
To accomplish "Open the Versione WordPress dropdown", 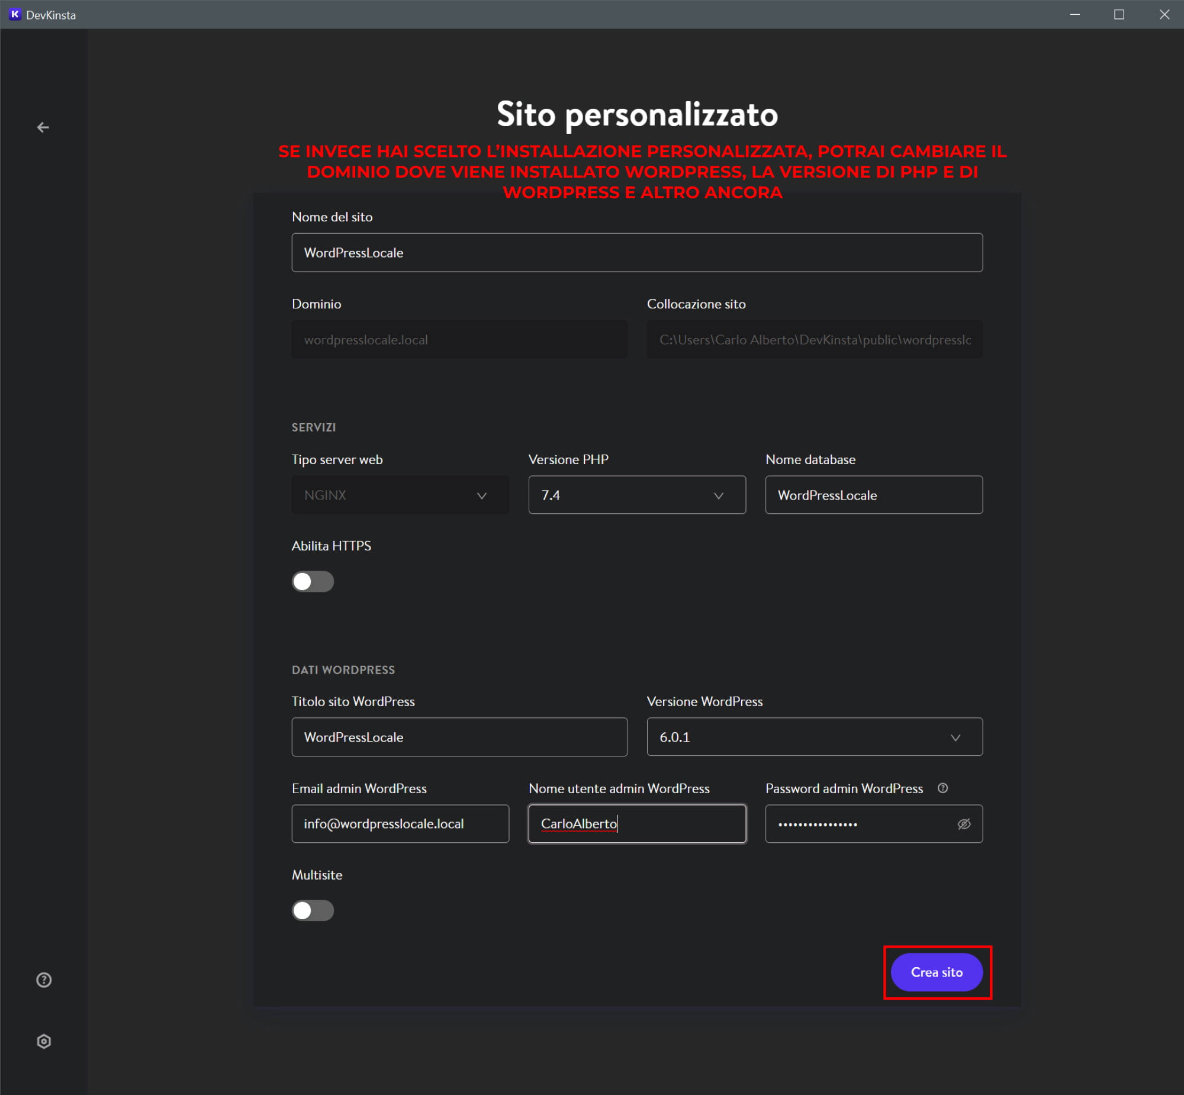I will pyautogui.click(x=814, y=736).
